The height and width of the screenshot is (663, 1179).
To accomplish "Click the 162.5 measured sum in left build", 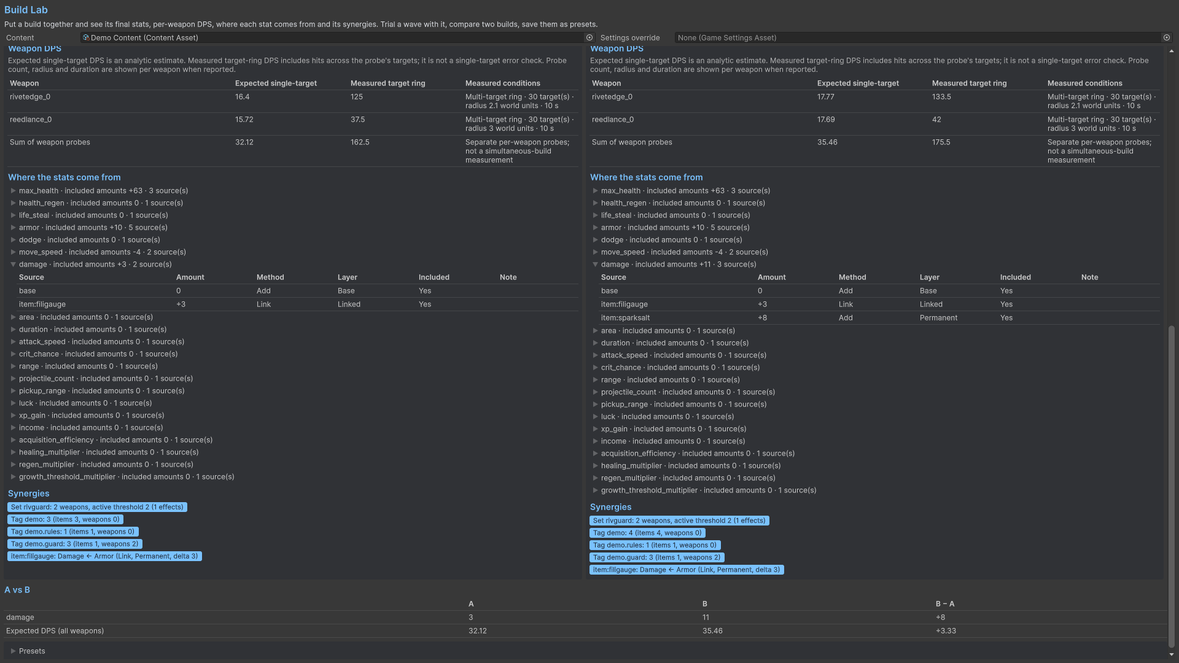I will (x=360, y=142).
